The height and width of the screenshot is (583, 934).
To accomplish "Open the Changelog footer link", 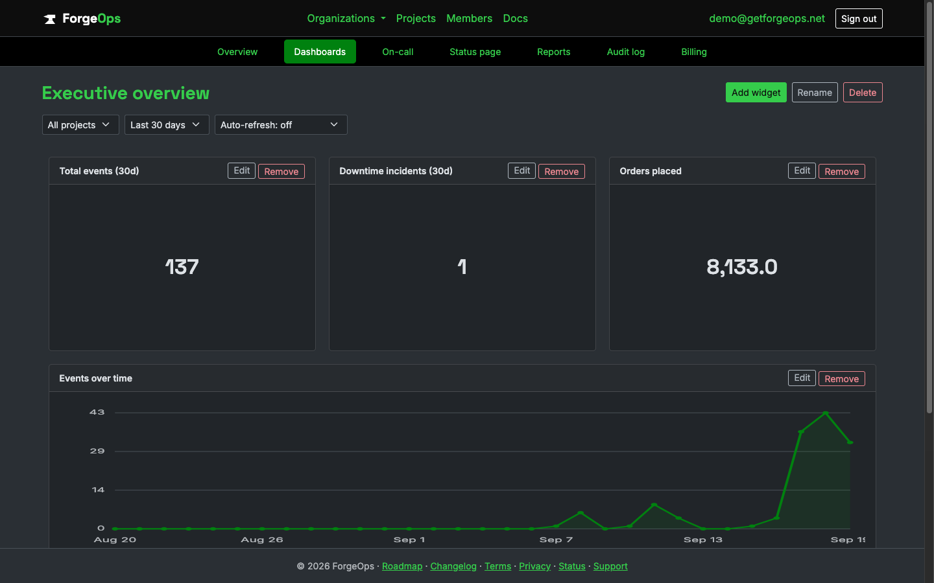I will 453,566.
